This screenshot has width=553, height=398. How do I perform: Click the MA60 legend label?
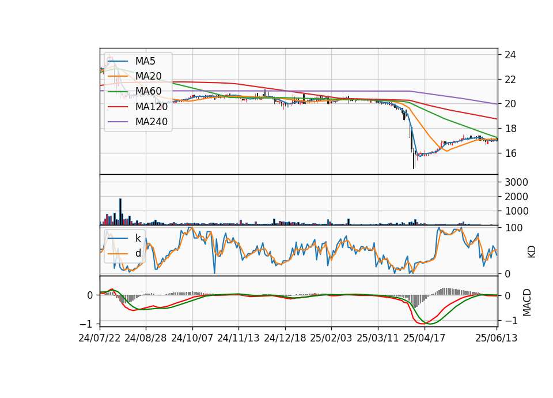click(149, 92)
